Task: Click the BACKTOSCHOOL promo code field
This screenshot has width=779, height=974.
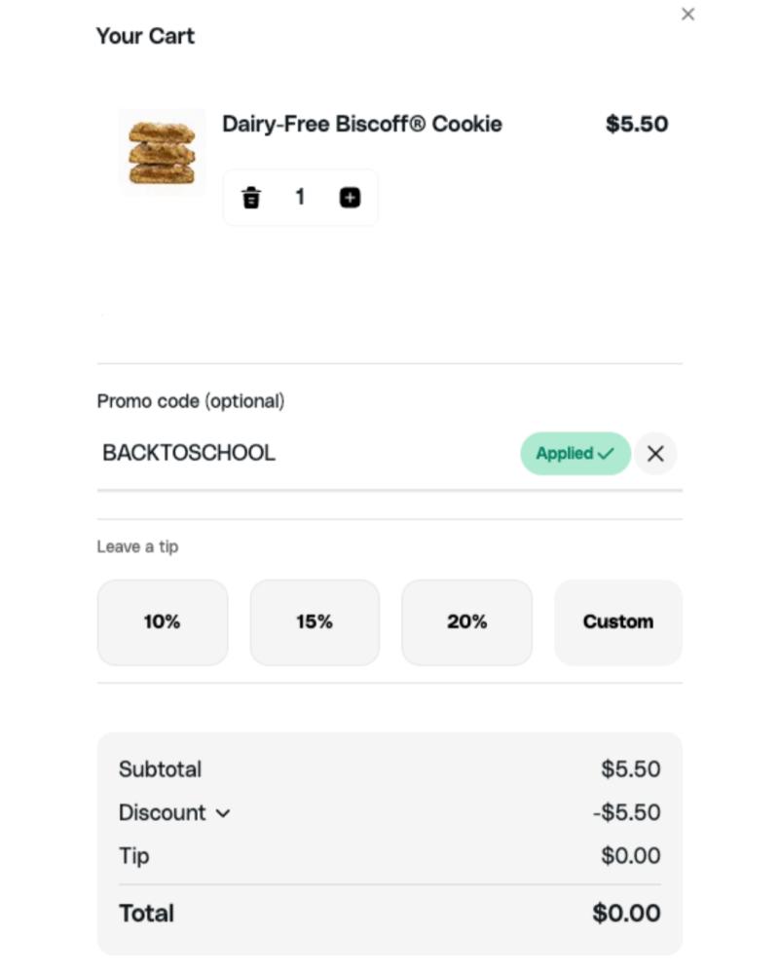Action: [308, 454]
